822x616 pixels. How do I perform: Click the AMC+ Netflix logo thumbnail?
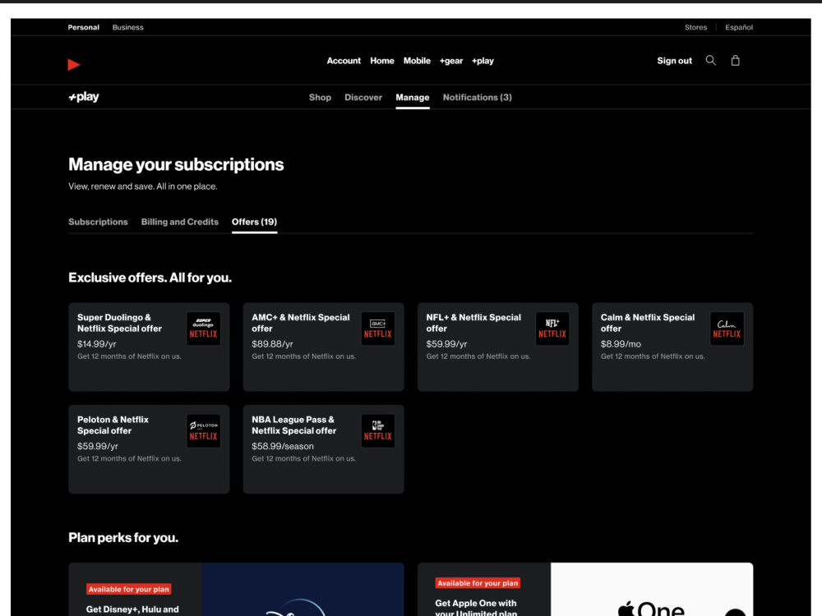point(378,329)
